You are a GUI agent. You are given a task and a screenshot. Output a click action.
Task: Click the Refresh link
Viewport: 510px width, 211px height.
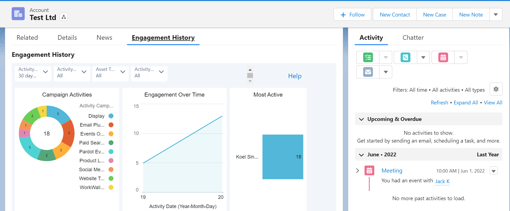439,103
